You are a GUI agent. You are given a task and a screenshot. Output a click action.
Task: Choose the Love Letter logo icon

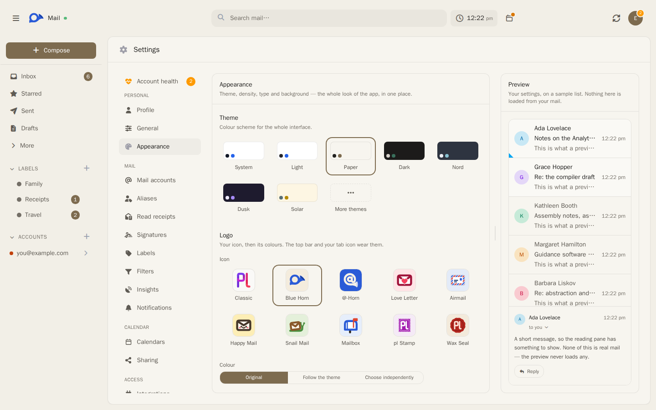[x=404, y=285]
